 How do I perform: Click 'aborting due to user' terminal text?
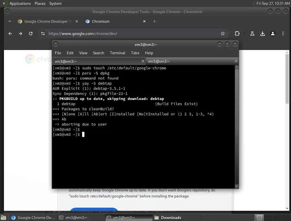(84, 124)
